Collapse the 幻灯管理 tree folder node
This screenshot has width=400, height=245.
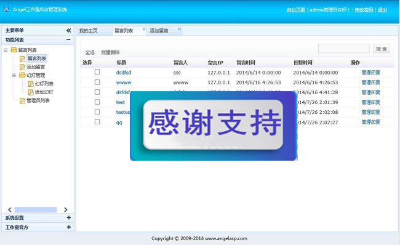click(14, 75)
